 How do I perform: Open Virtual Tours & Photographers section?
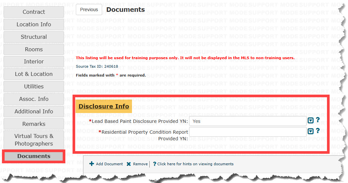pyautogui.click(x=34, y=140)
